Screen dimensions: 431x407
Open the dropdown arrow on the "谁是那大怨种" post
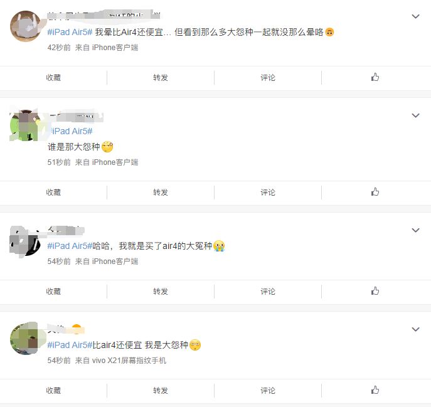point(415,115)
